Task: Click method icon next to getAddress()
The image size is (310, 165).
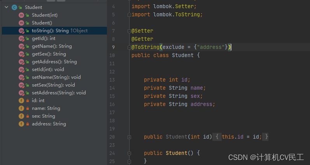Action: pyautogui.click(x=21, y=62)
